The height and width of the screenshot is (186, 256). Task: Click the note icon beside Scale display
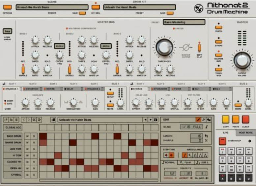click(207, 127)
